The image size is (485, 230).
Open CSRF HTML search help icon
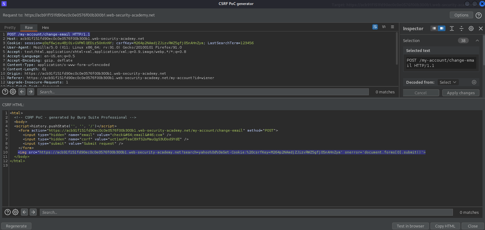[7, 212]
